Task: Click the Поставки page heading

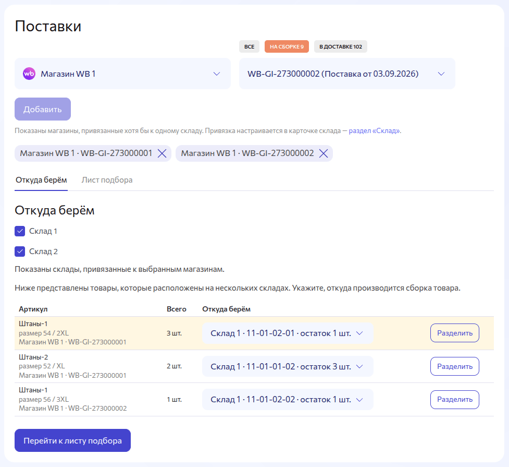Action: coord(48,26)
